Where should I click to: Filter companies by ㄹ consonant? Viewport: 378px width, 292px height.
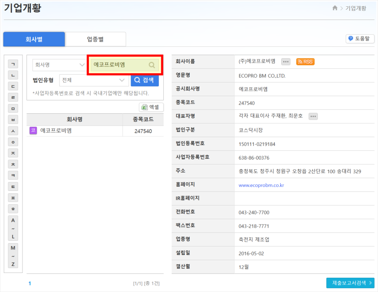(x=13, y=98)
